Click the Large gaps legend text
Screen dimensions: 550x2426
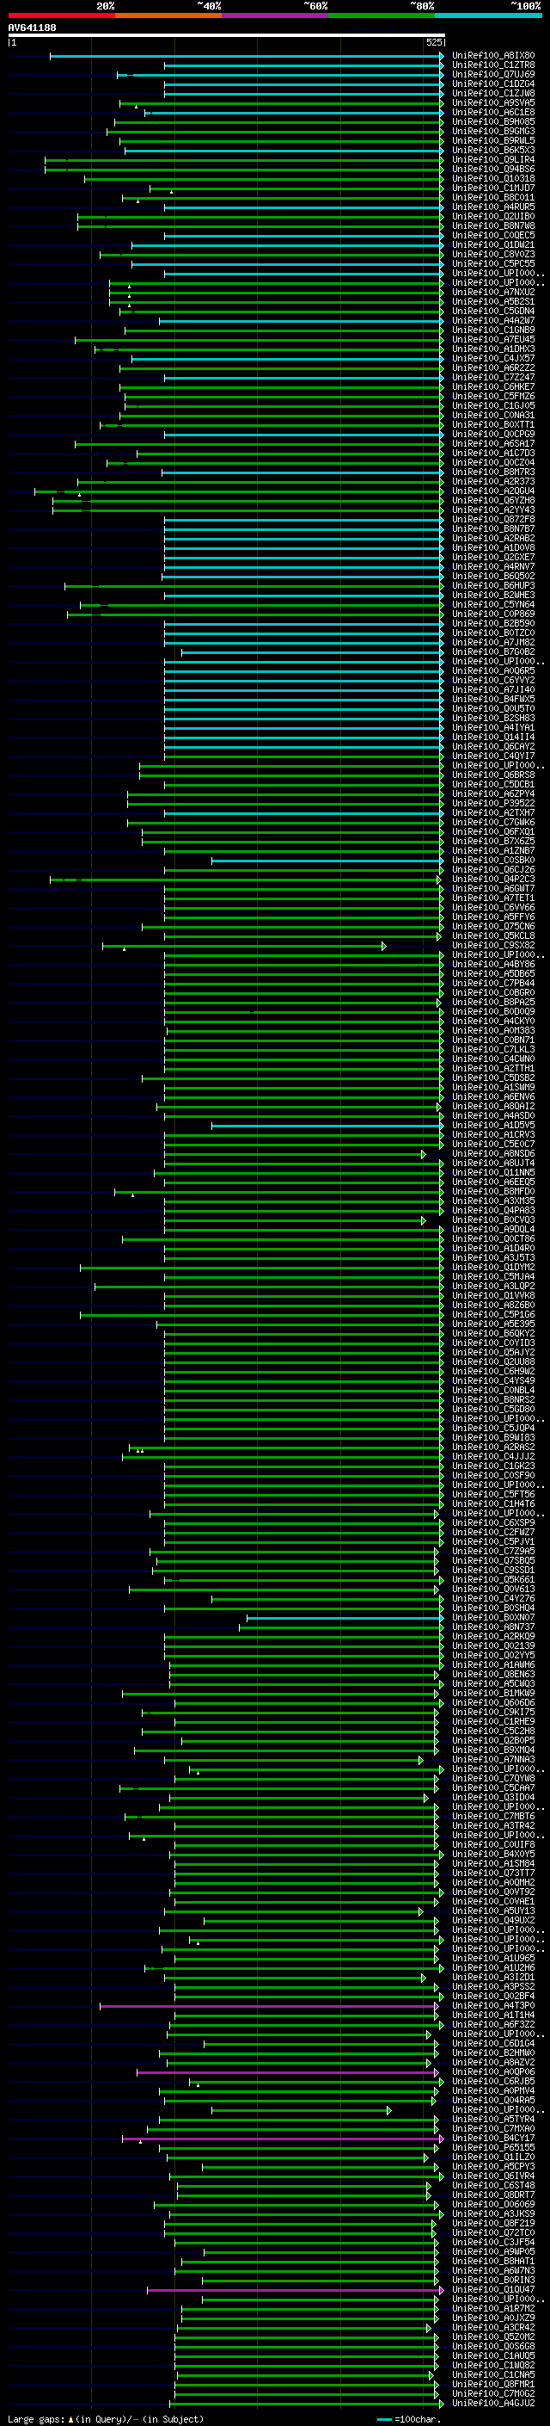pos(37,2418)
